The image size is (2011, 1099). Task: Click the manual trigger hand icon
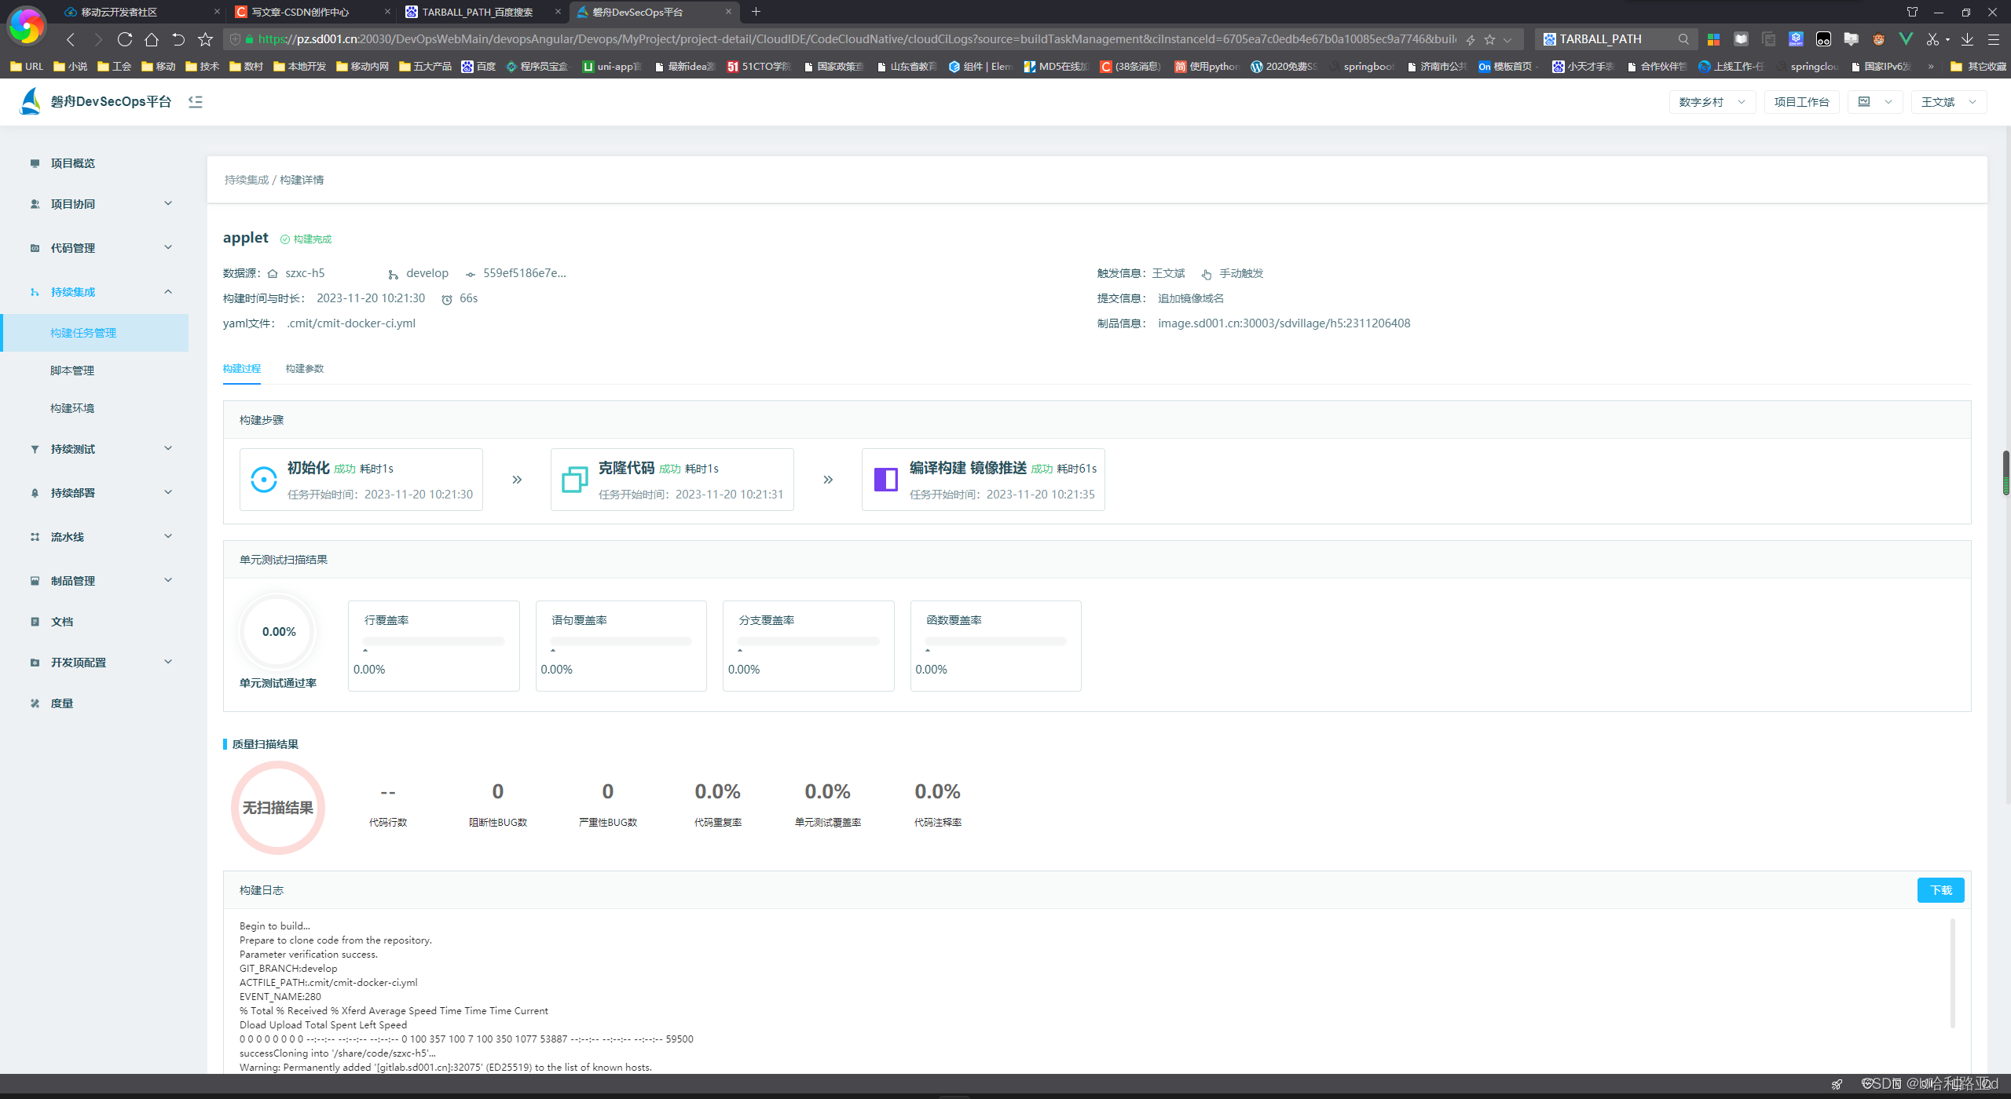pos(1207,274)
